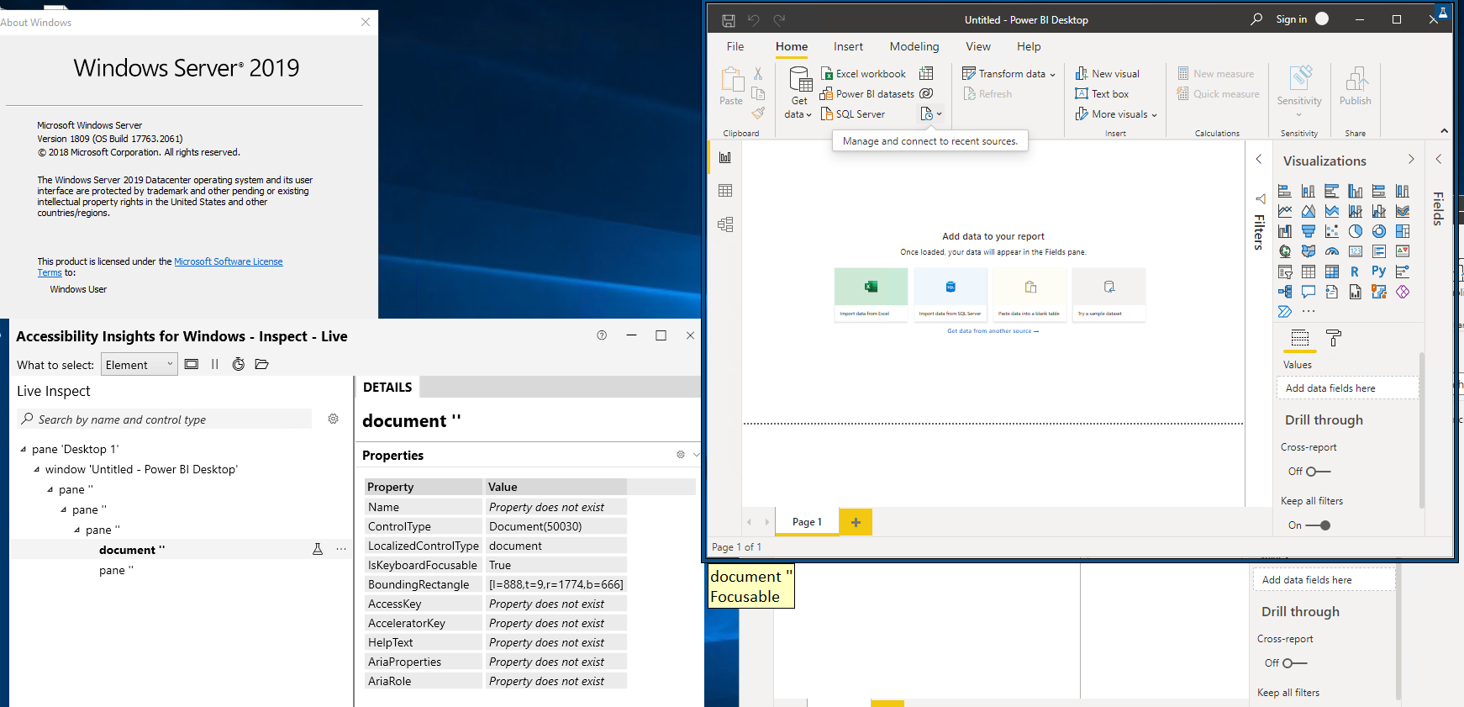Viewport: 1464px width, 707px height.
Task: Add a new page with the plus button
Action: tap(856, 522)
